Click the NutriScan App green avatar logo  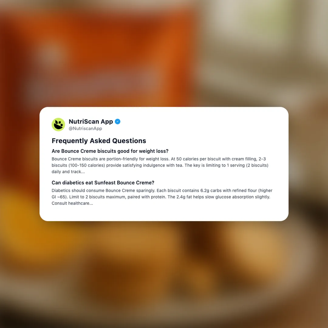point(58,125)
